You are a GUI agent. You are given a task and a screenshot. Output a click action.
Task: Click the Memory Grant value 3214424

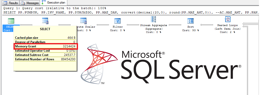[x=69, y=47]
